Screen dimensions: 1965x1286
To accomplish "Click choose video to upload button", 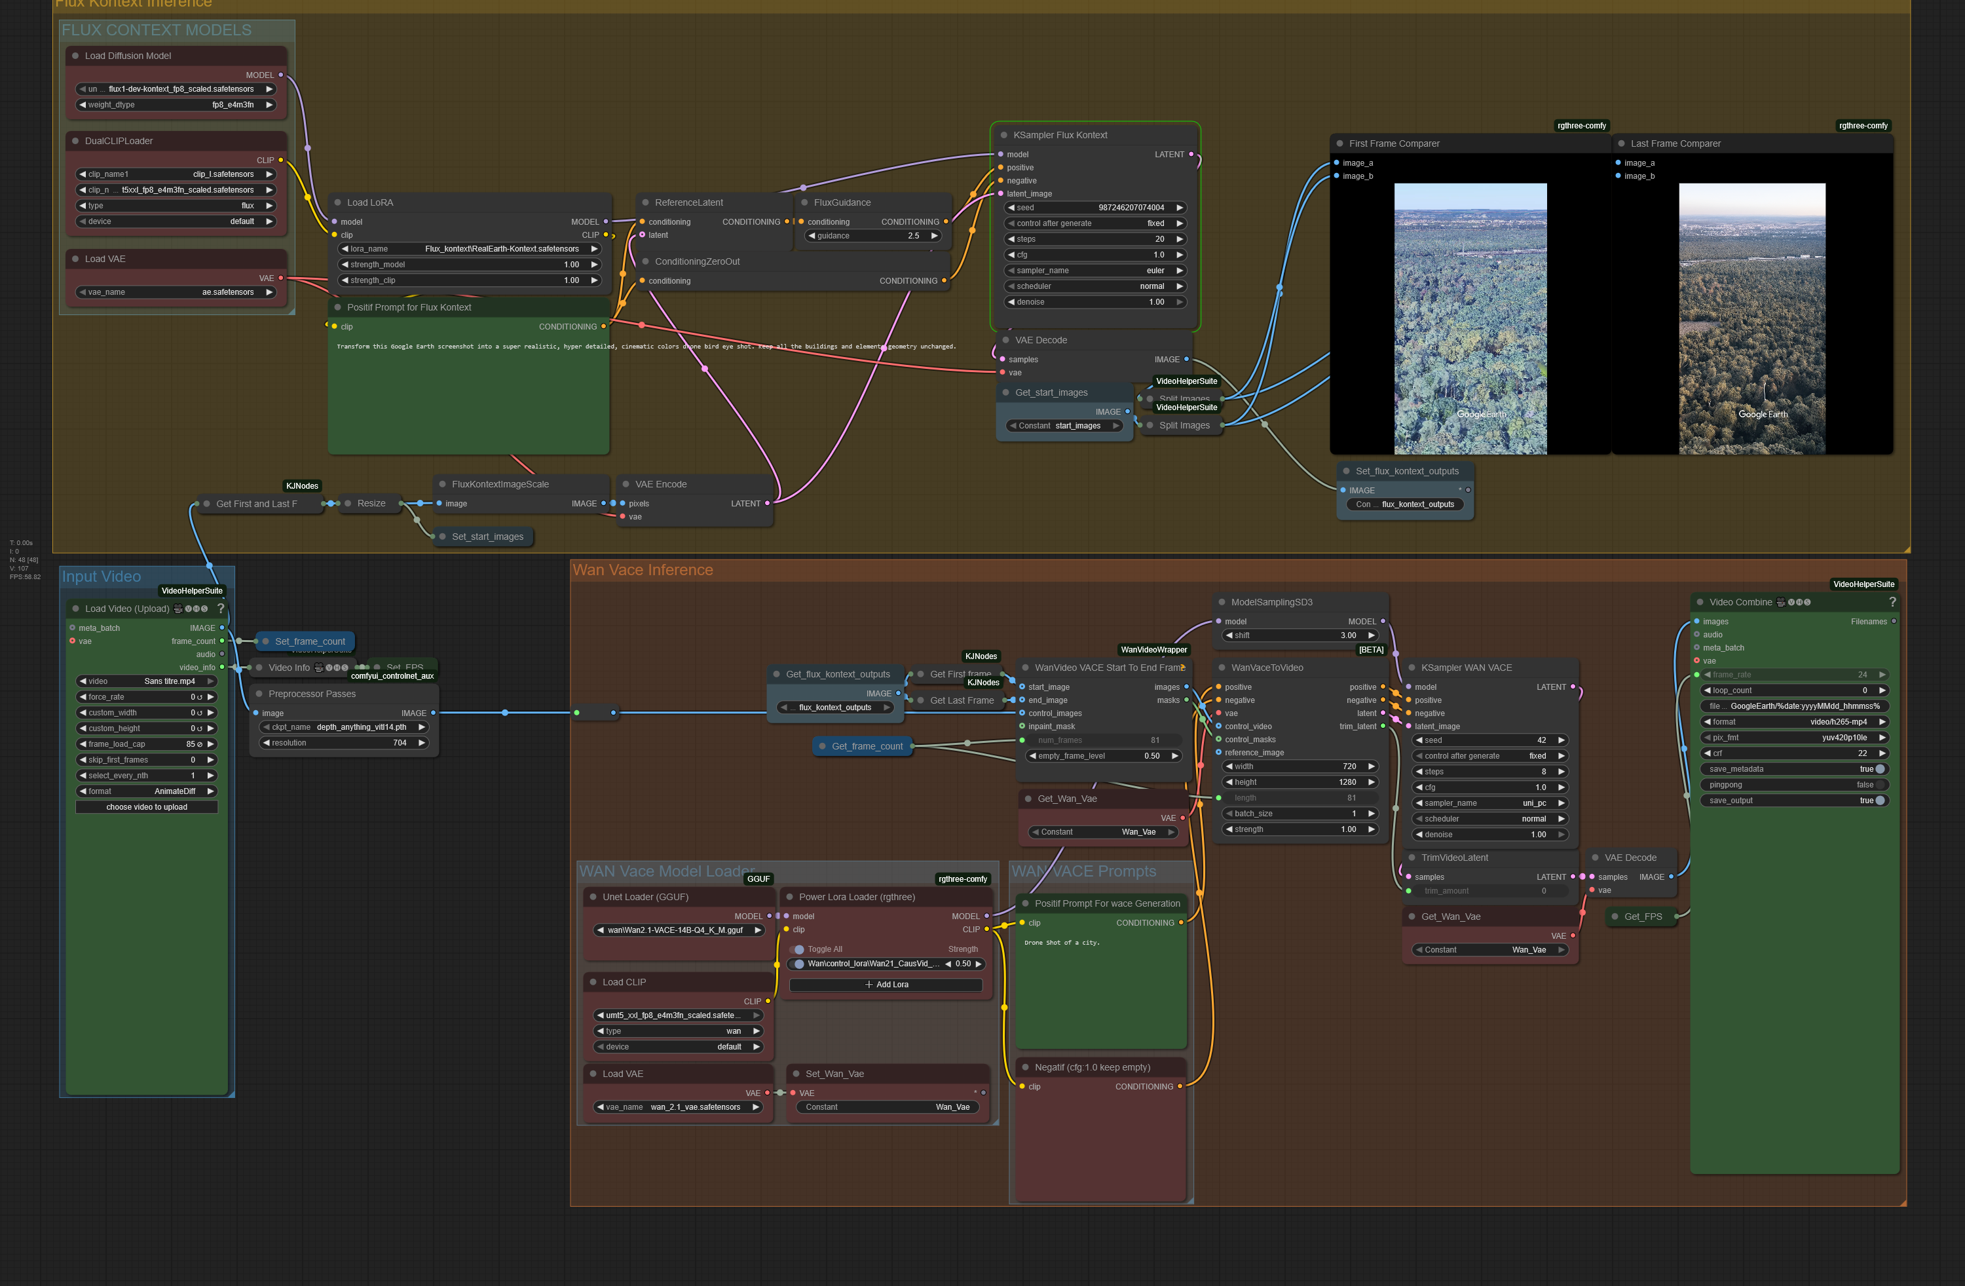I will point(147,807).
